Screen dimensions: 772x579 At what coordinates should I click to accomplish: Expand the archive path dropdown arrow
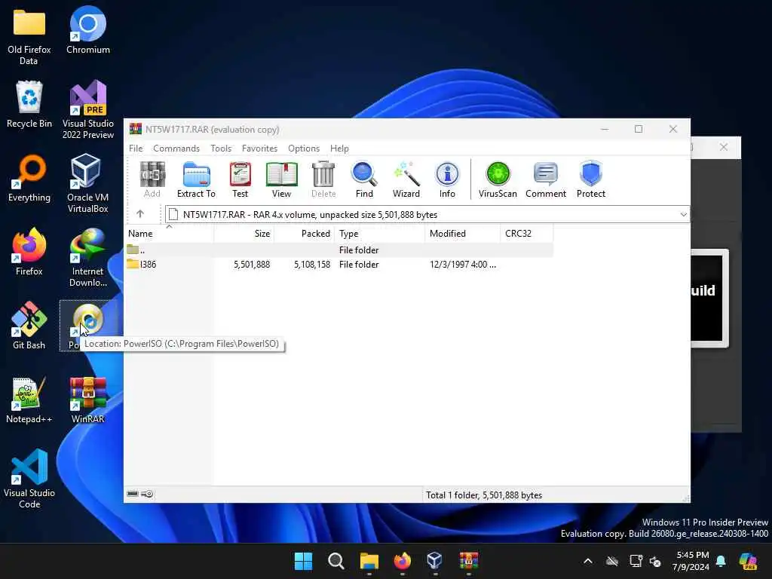683,215
